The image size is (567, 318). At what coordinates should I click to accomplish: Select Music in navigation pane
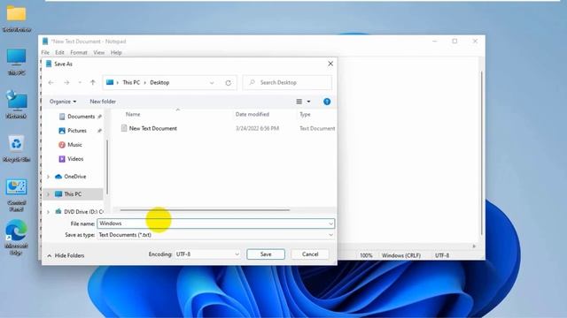(x=74, y=145)
